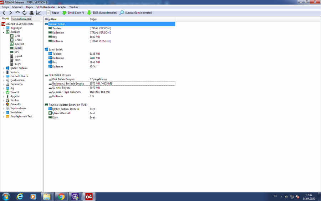Viewport: 321px width, 201px height.
Task: Open the Windows Start button
Action: pos(6,197)
